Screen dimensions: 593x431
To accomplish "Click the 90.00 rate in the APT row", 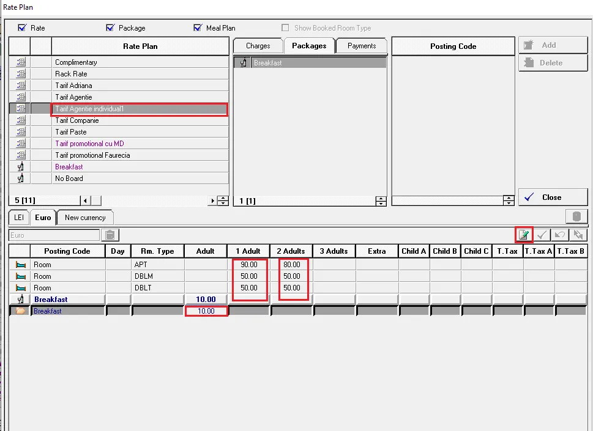I will (x=249, y=265).
